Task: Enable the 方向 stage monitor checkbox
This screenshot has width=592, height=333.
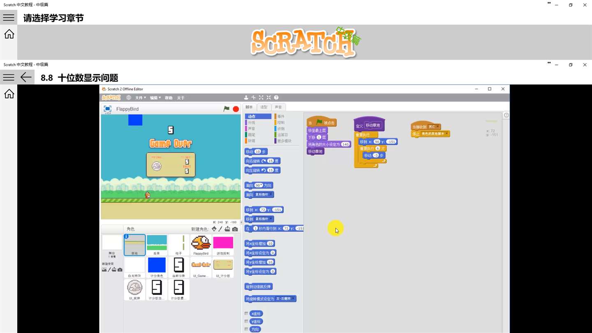Action: pos(246,329)
